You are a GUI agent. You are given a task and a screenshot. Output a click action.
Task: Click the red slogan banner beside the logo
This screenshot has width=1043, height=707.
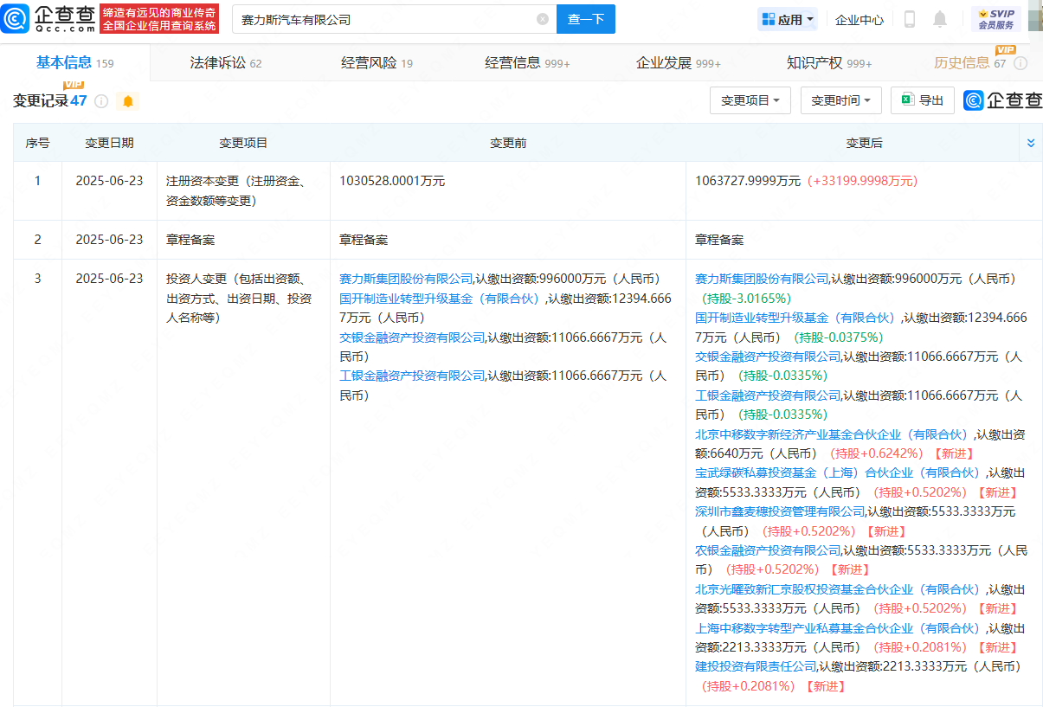coord(159,19)
